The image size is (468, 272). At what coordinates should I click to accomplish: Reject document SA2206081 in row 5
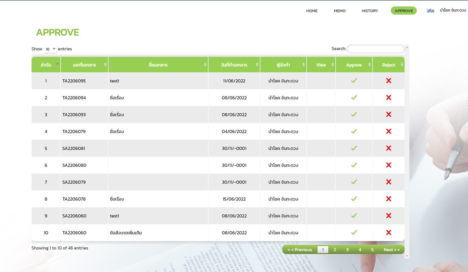(x=389, y=148)
